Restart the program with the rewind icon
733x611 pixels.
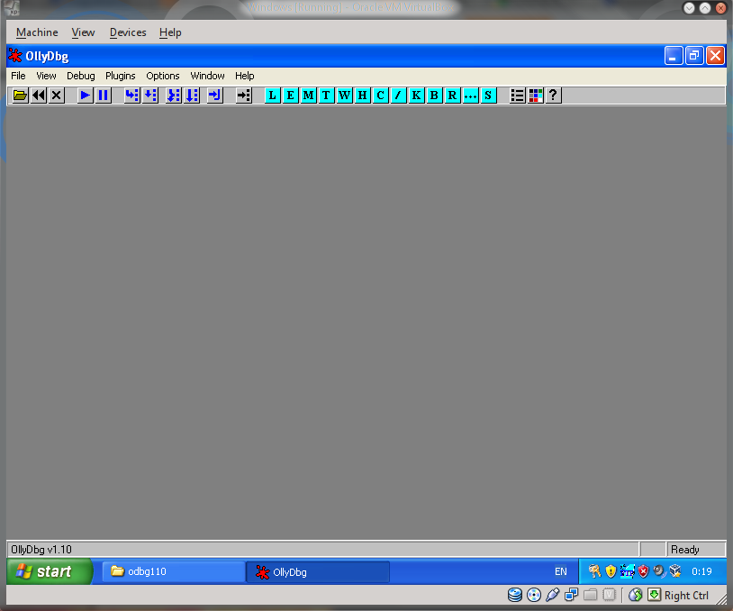coord(39,96)
